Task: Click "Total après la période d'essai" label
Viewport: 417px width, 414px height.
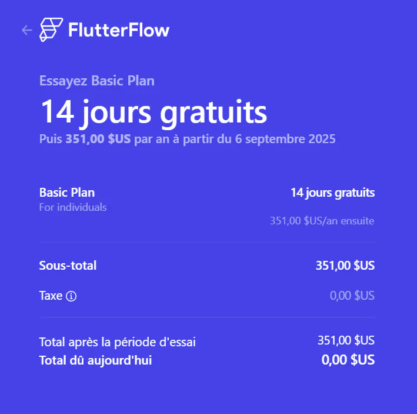Action: (117, 342)
